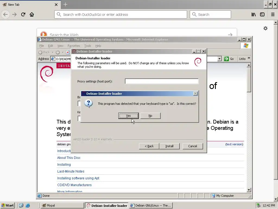This screenshot has width=278, height=209.
Task: Click the DuckDuckGo address bar in Mypal
Action: (121, 14)
